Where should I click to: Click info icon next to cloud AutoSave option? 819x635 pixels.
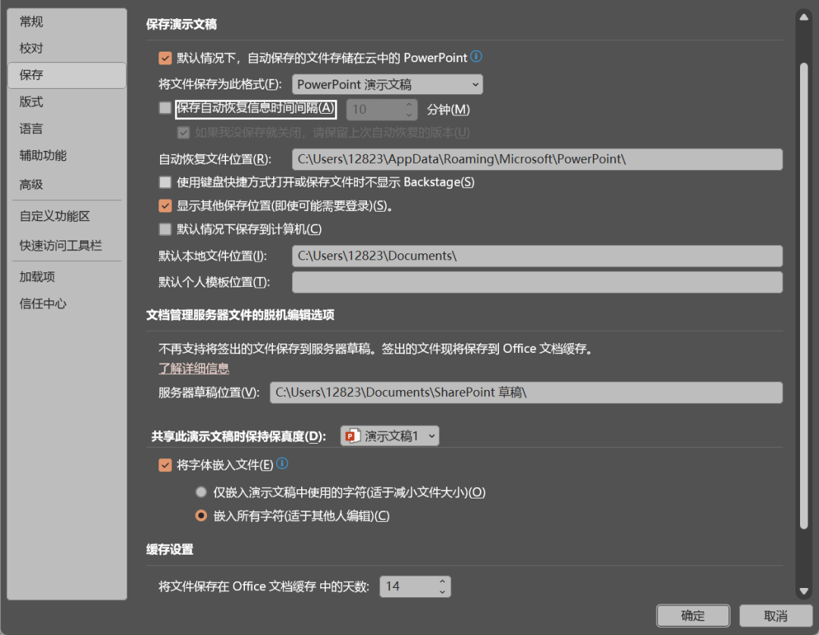pos(476,57)
